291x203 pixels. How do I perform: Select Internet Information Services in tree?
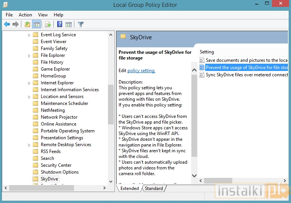[x=70, y=90]
